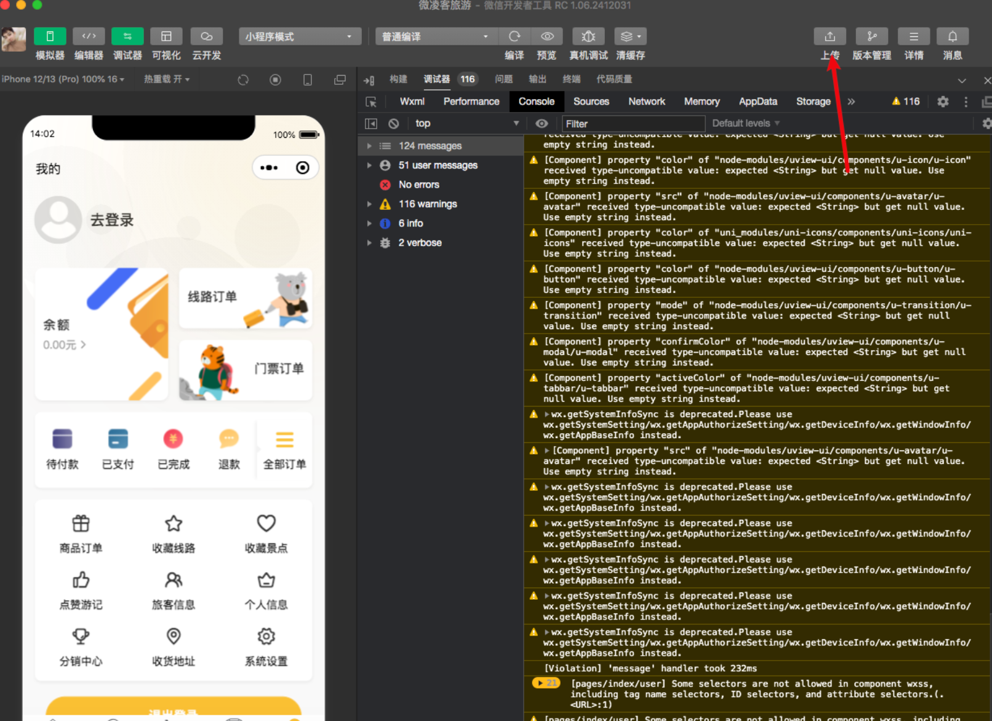Open the 普通编译 compile mode dropdown

point(434,37)
